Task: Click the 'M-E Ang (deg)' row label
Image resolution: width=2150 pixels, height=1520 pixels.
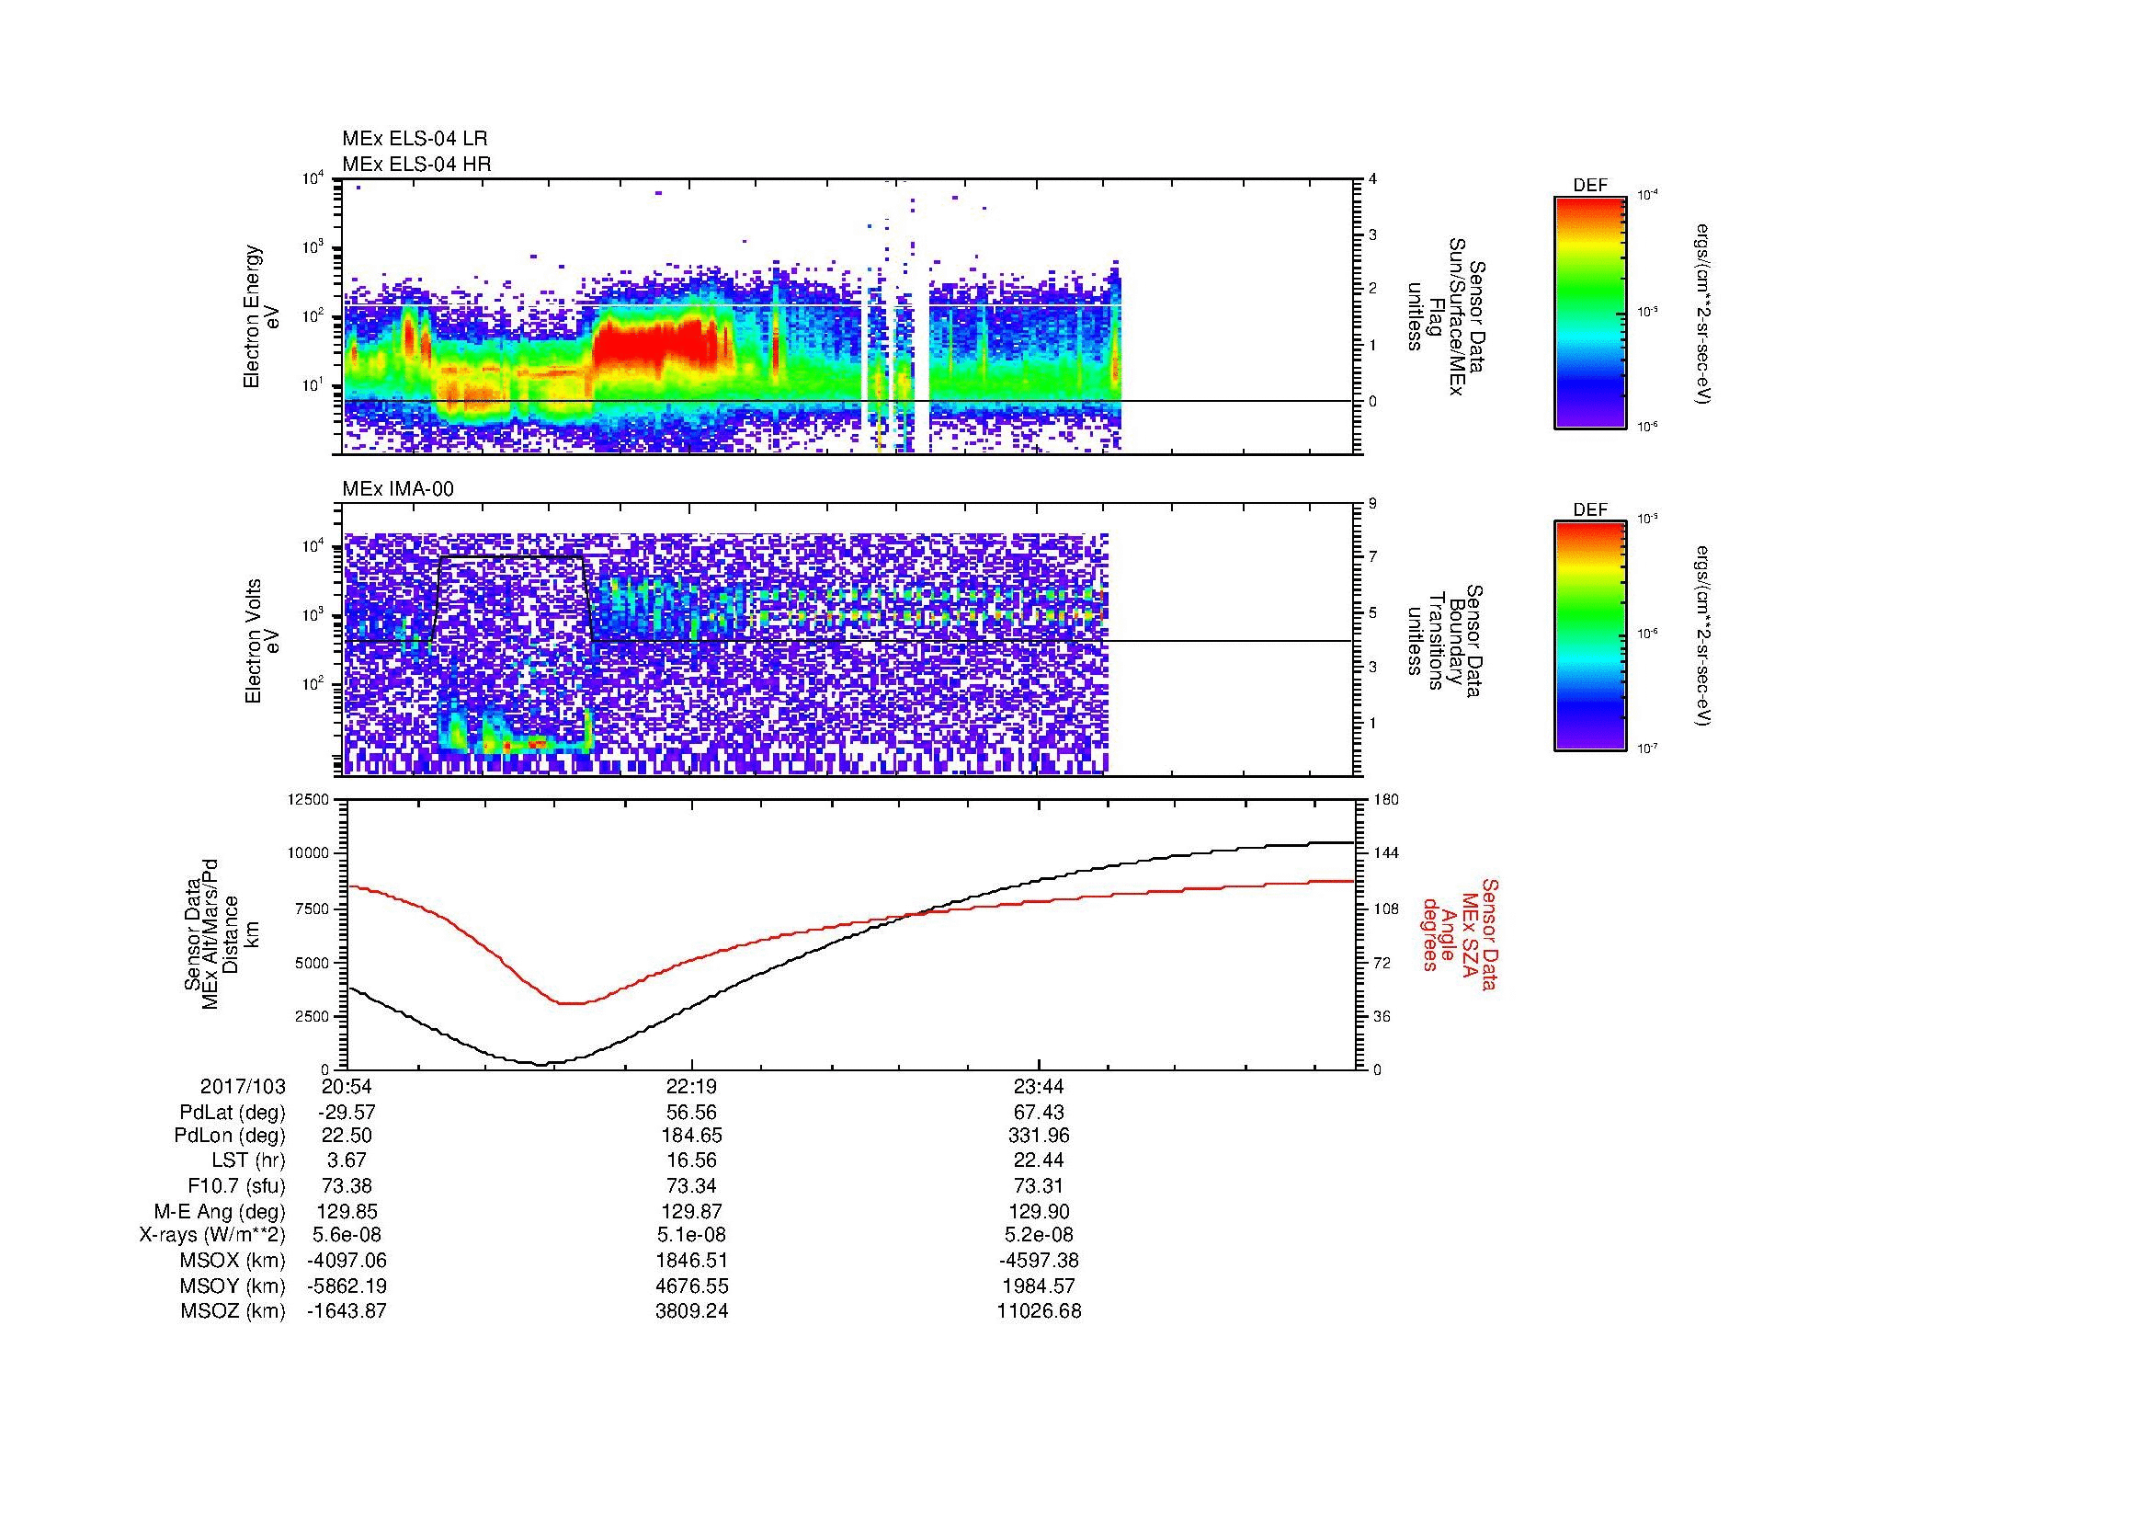Action: pos(219,1211)
